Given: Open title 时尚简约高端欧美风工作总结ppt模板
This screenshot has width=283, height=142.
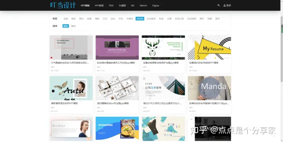Looking at the screenshot, I should pyautogui.click(x=116, y=63).
